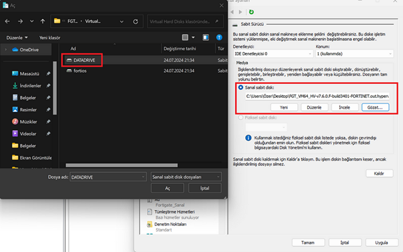Click pin icon next to Resimler
Viewport: 403px width, 252px height.
[x=48, y=110]
